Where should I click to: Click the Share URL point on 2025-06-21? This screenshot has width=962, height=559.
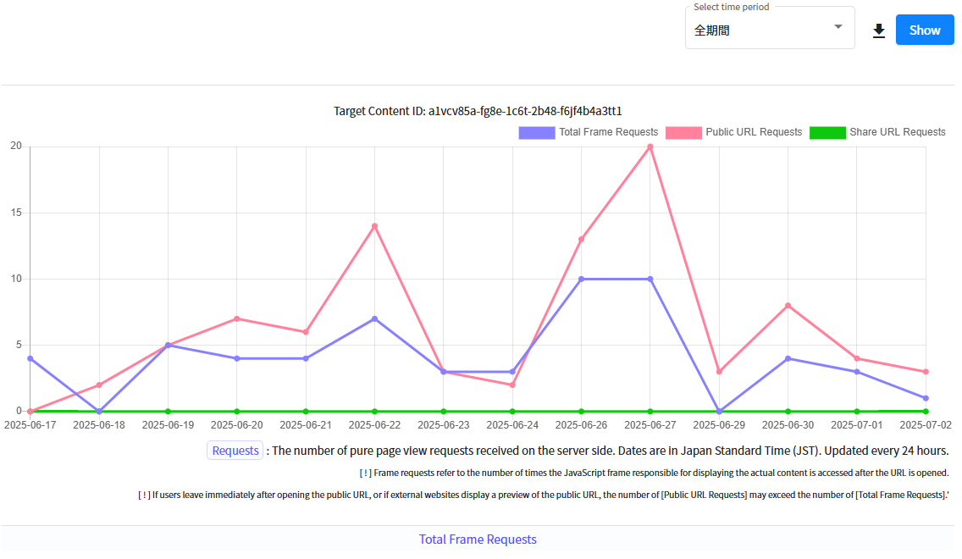tap(306, 411)
